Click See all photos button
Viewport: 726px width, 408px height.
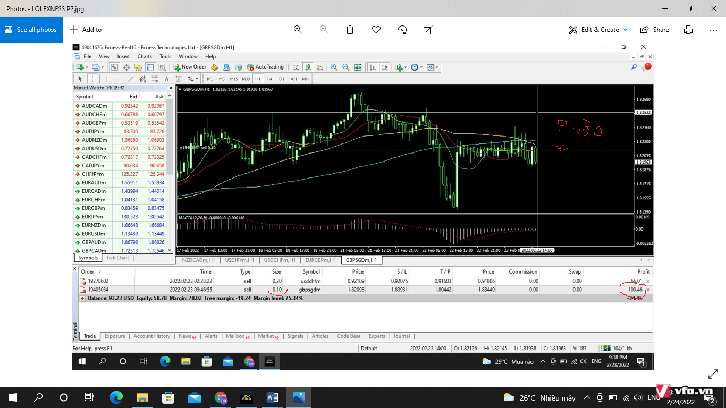(x=31, y=30)
